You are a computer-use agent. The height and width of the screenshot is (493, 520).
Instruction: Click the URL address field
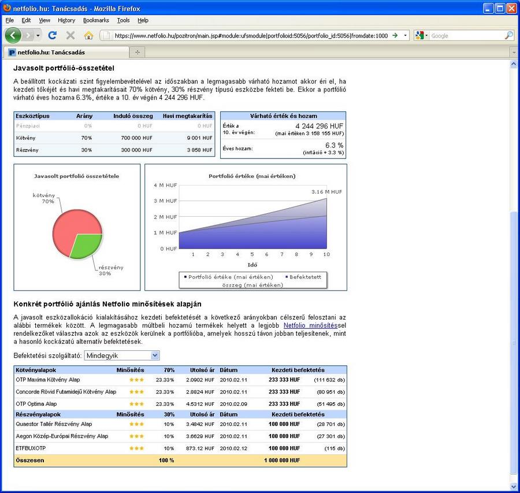point(251,35)
